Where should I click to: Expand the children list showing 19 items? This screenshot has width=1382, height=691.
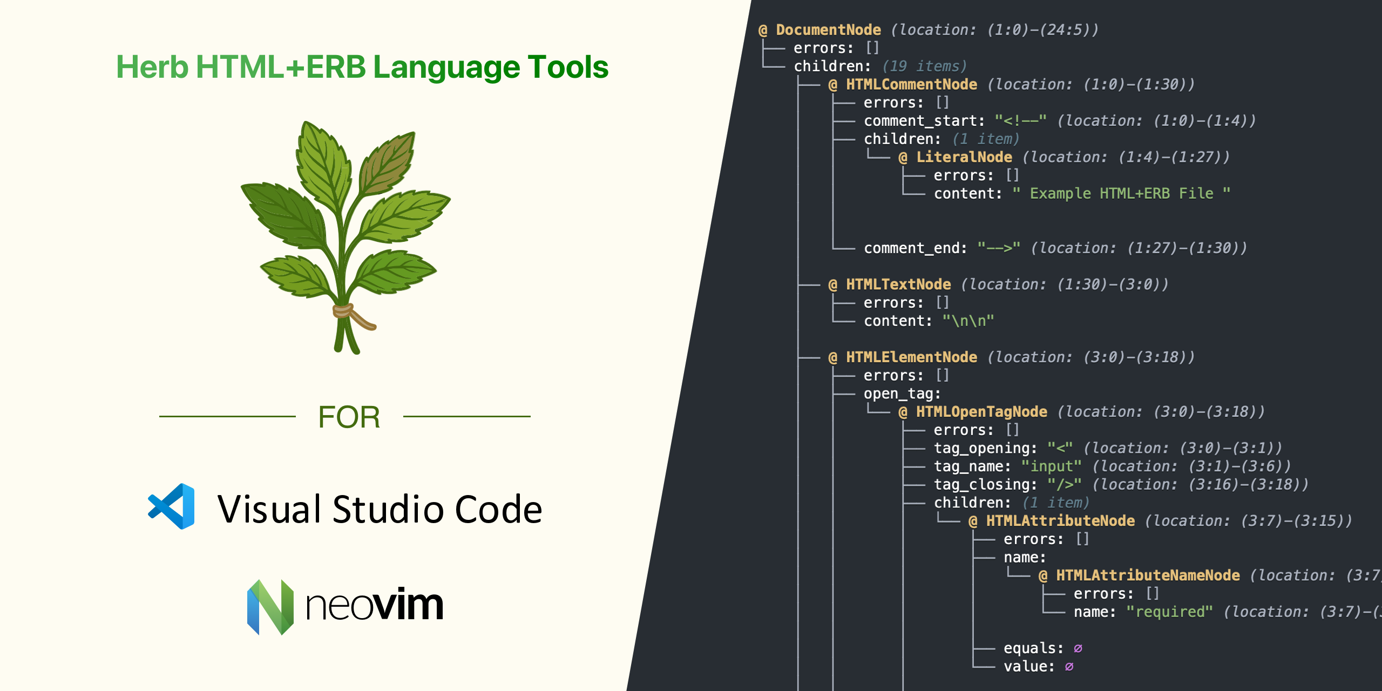(x=923, y=66)
